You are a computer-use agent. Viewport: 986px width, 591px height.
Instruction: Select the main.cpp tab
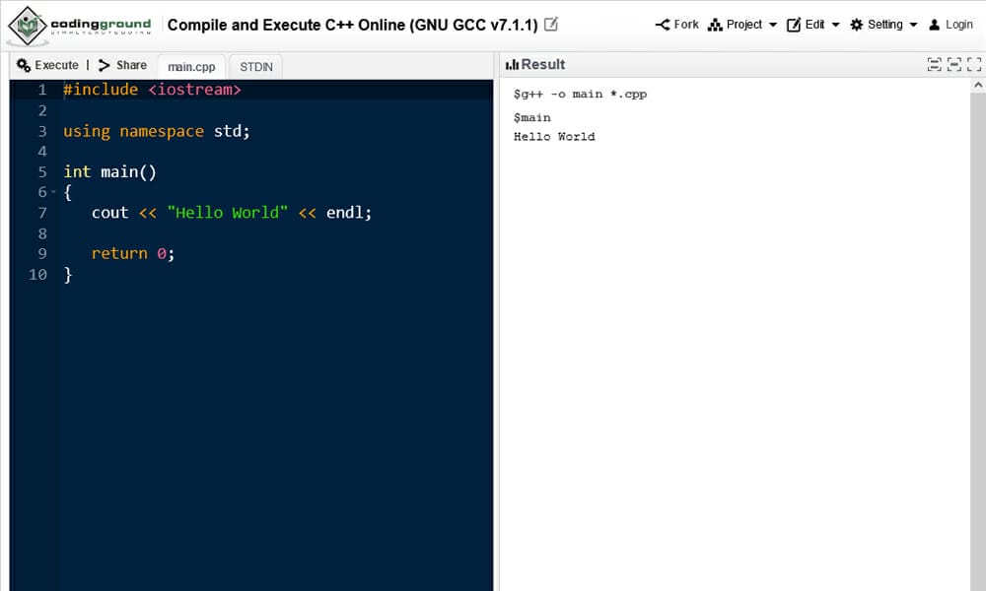tap(191, 66)
